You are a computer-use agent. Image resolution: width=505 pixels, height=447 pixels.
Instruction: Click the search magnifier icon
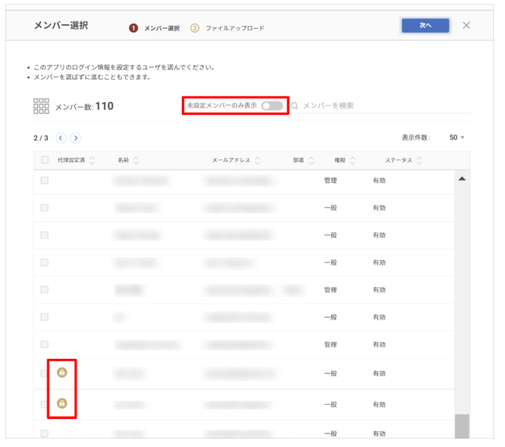pyautogui.click(x=295, y=106)
